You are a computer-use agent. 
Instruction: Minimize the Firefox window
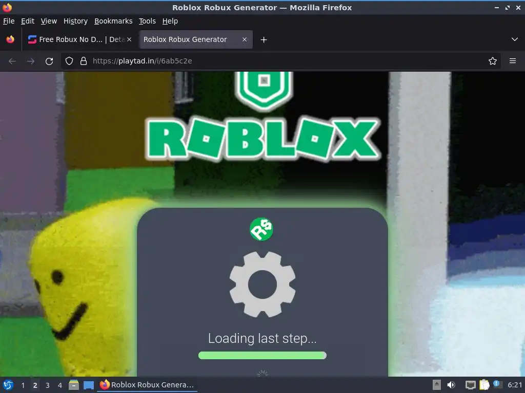[497, 7]
